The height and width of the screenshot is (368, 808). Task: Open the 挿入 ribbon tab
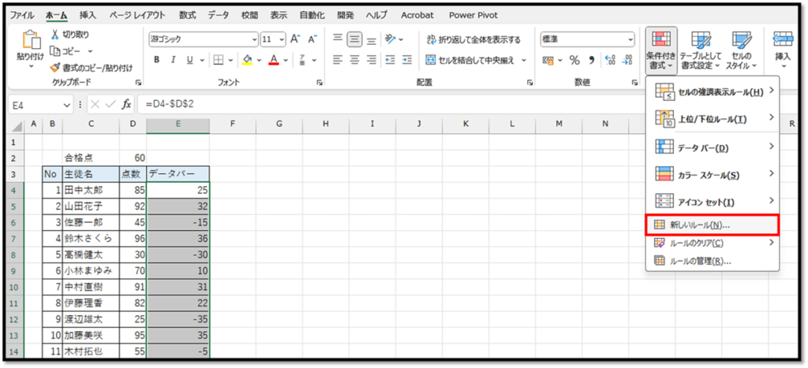pos(88,14)
